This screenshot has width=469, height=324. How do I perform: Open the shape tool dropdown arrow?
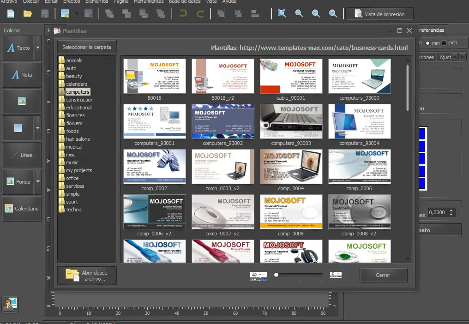coord(38,128)
